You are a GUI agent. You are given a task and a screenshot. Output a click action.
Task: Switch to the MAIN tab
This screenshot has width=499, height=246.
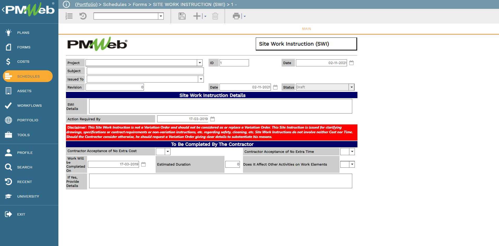click(306, 29)
